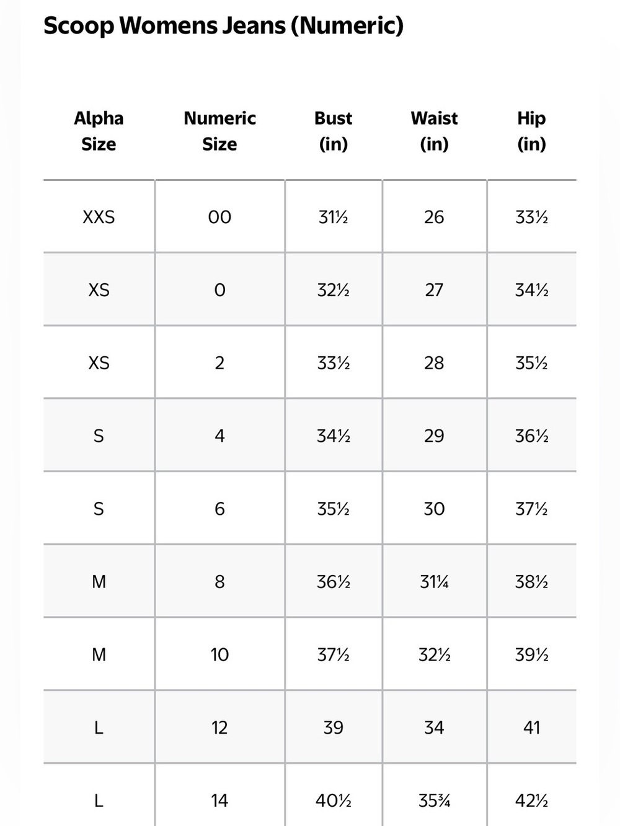Click numeric size 14 cell

point(219,801)
